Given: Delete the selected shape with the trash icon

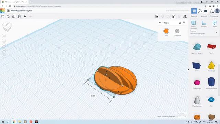Looking at the screenshot, I should (x=19, y=17).
